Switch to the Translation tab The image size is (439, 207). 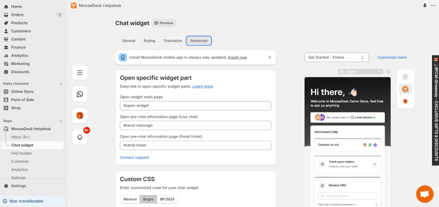173,41
